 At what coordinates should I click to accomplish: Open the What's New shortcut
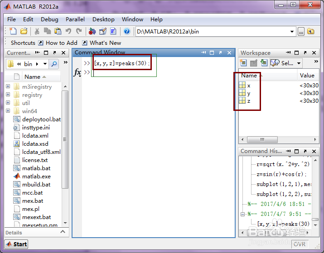102,43
